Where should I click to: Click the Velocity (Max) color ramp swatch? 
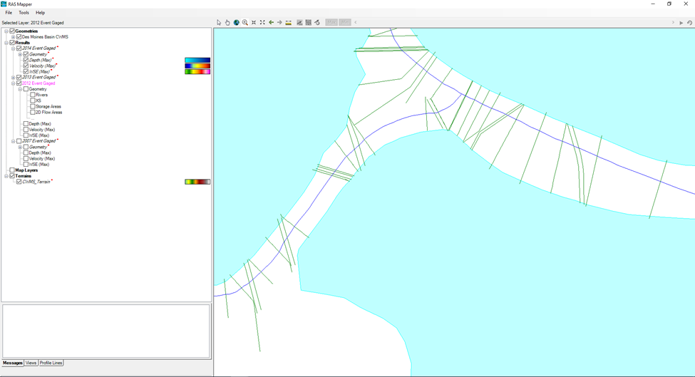coord(197,66)
